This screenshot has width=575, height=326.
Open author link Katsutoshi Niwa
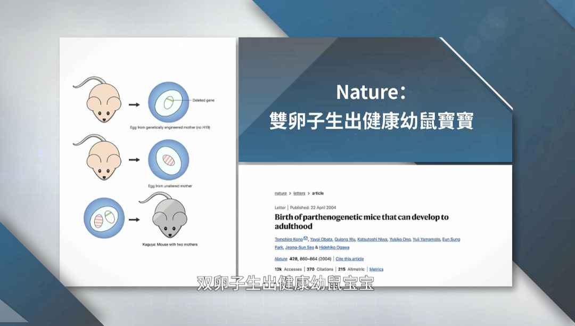[372, 239]
